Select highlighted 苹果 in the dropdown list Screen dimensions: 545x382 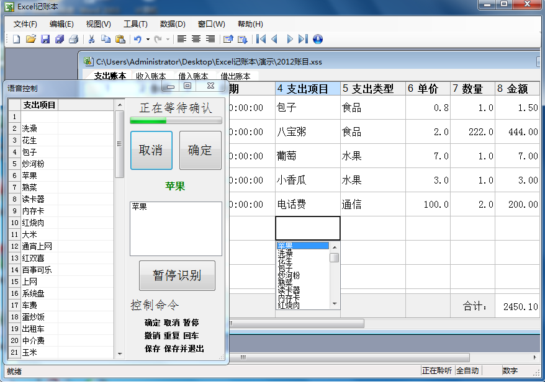click(302, 246)
